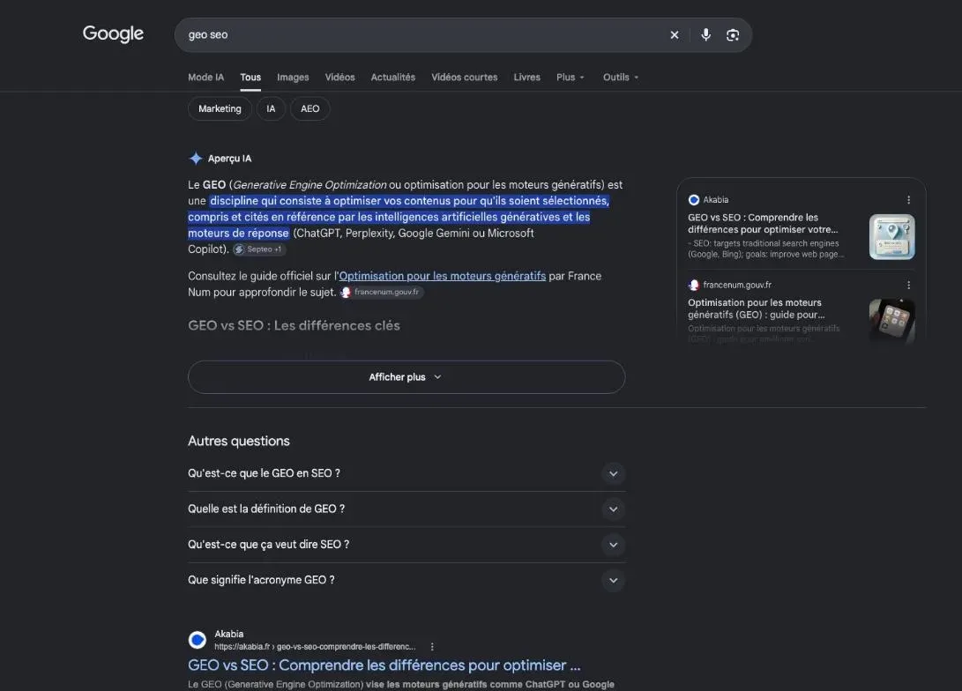
Task: Click the Akabia favicon in the source card
Action: click(x=694, y=200)
